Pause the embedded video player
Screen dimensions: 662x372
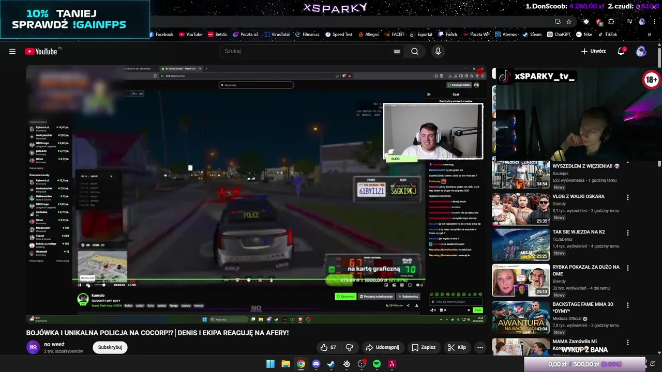[x=80, y=285]
